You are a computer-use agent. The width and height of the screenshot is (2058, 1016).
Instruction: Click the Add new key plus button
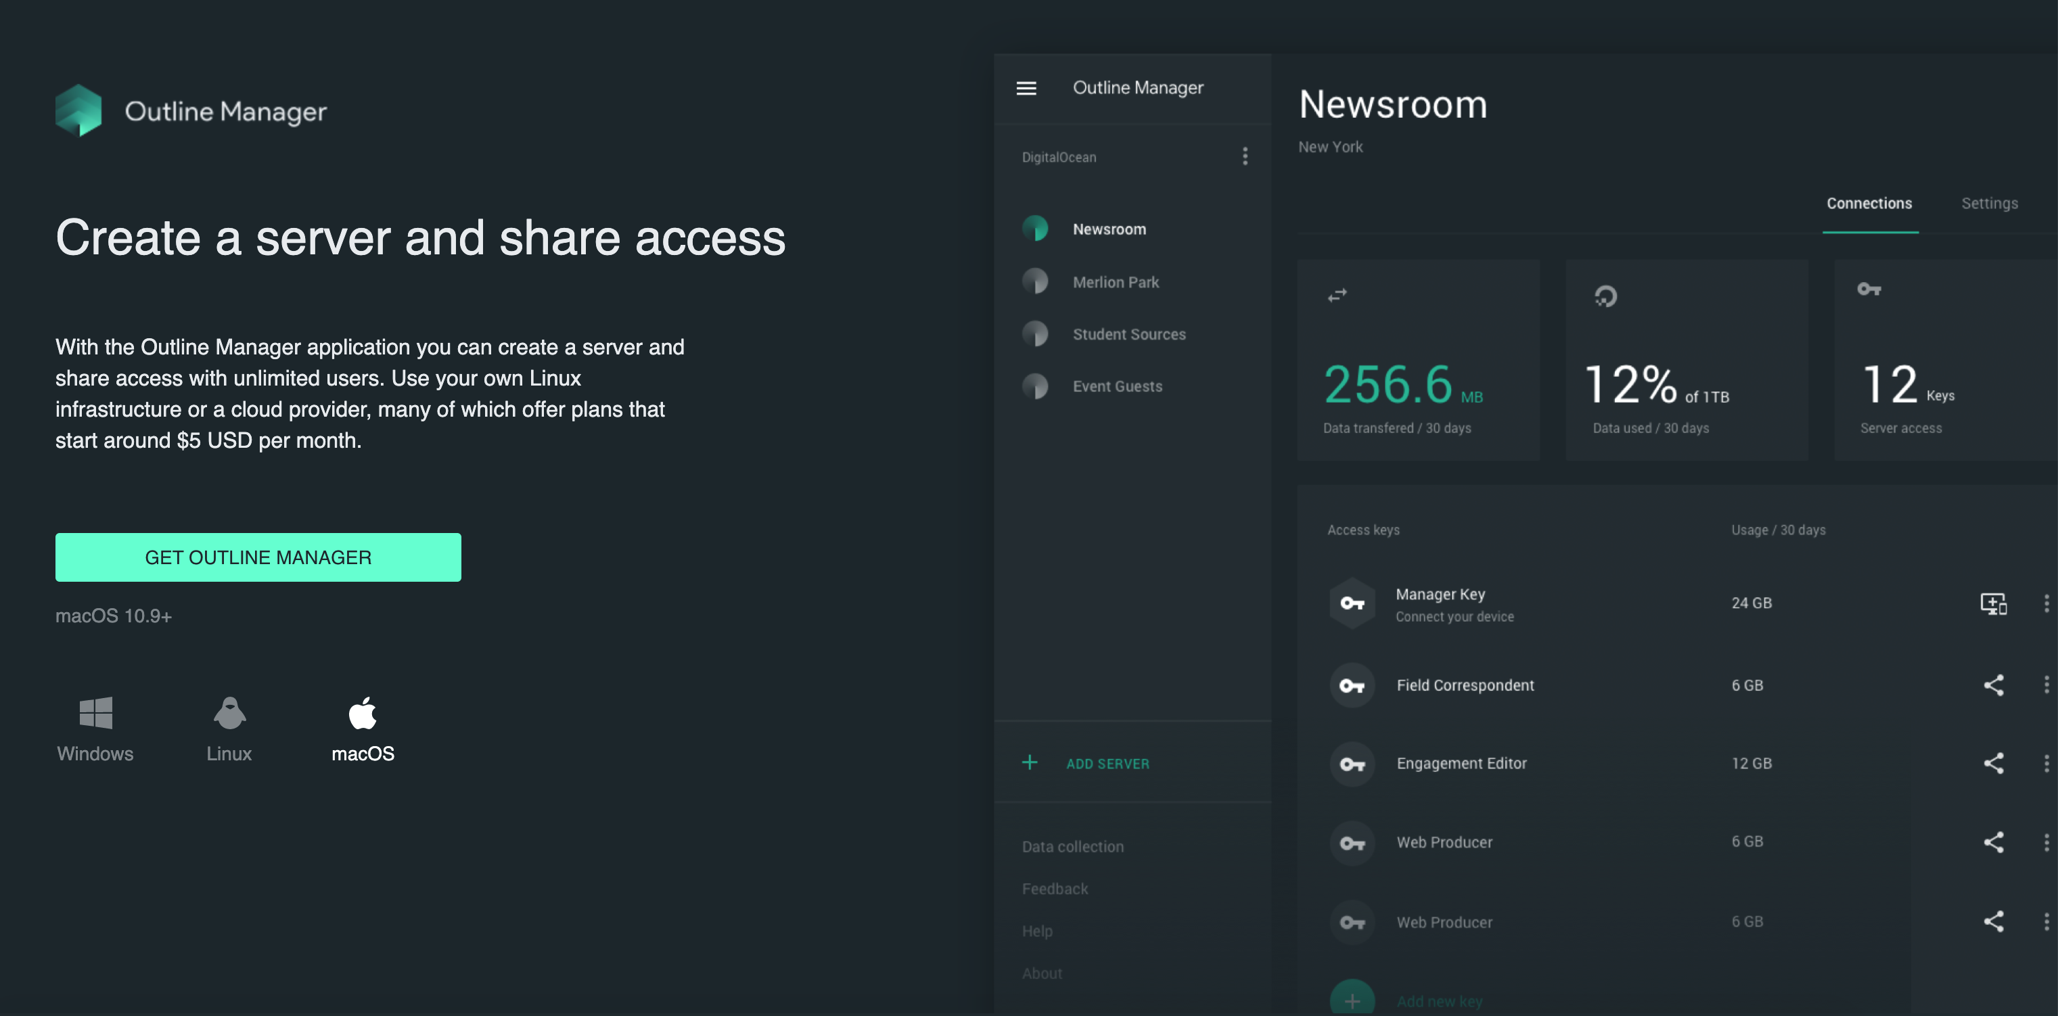click(x=1352, y=1000)
